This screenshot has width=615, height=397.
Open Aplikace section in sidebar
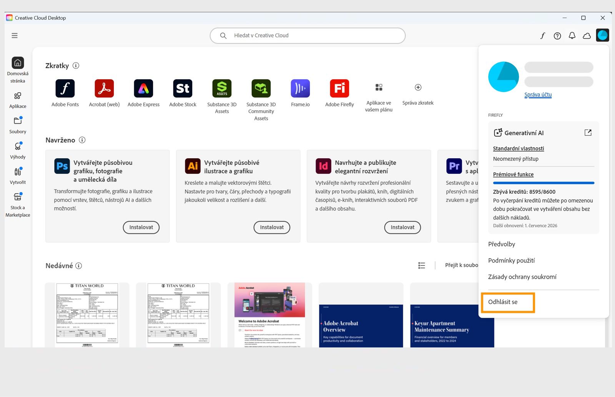(x=18, y=100)
